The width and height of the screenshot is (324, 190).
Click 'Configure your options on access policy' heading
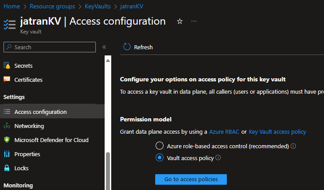(203, 80)
